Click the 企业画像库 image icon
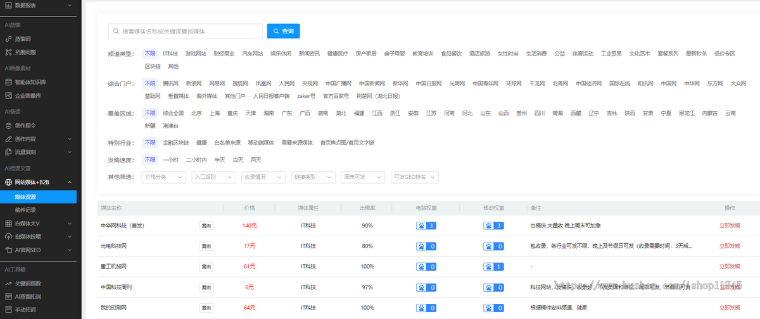Viewport: 760px width, 319px height. [8, 95]
